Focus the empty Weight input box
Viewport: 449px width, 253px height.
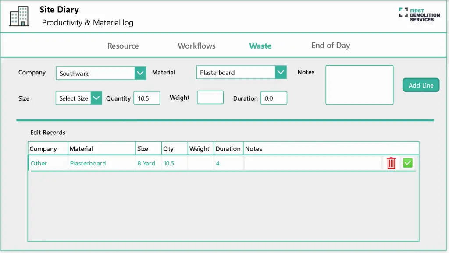[x=210, y=98]
